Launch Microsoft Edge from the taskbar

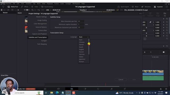click(x=57, y=93)
